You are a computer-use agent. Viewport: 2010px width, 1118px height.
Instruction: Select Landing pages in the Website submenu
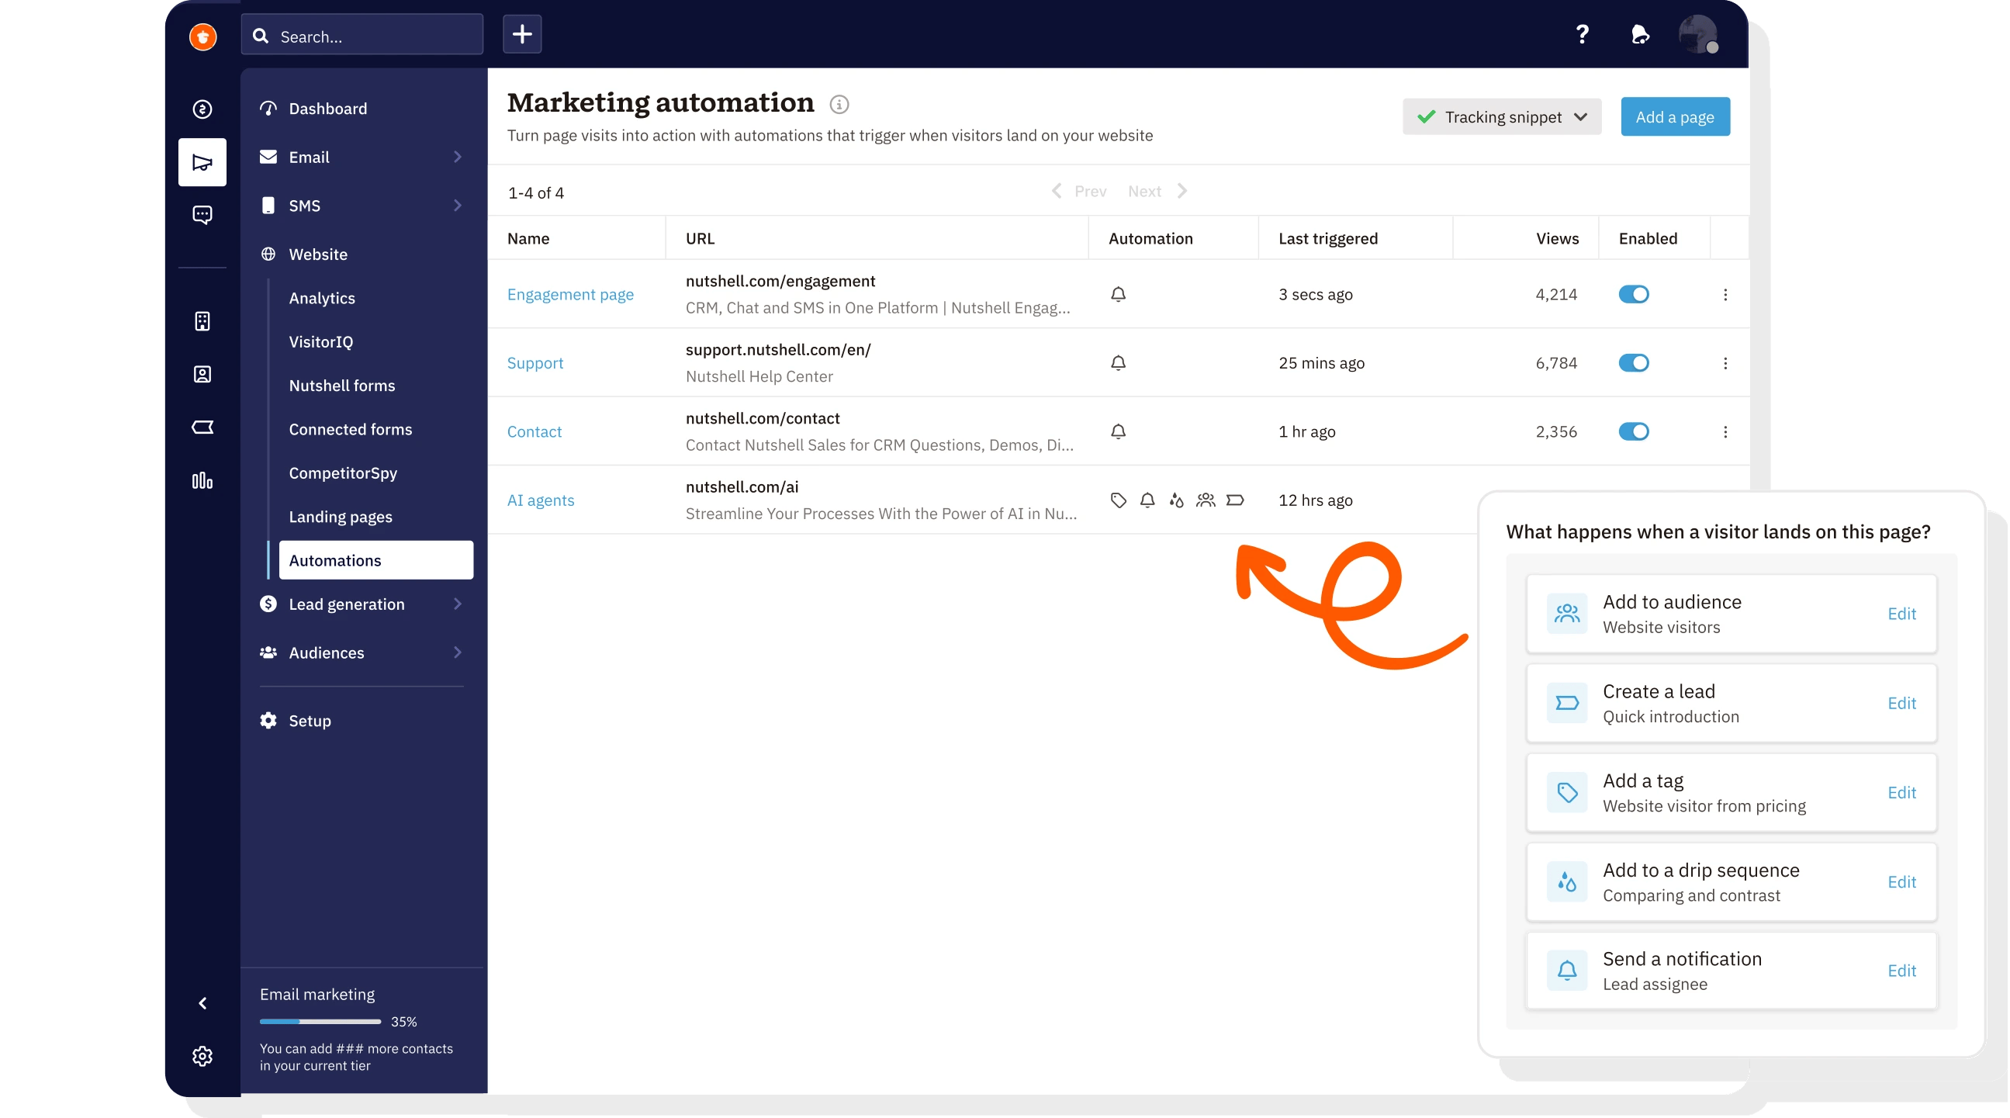point(341,517)
